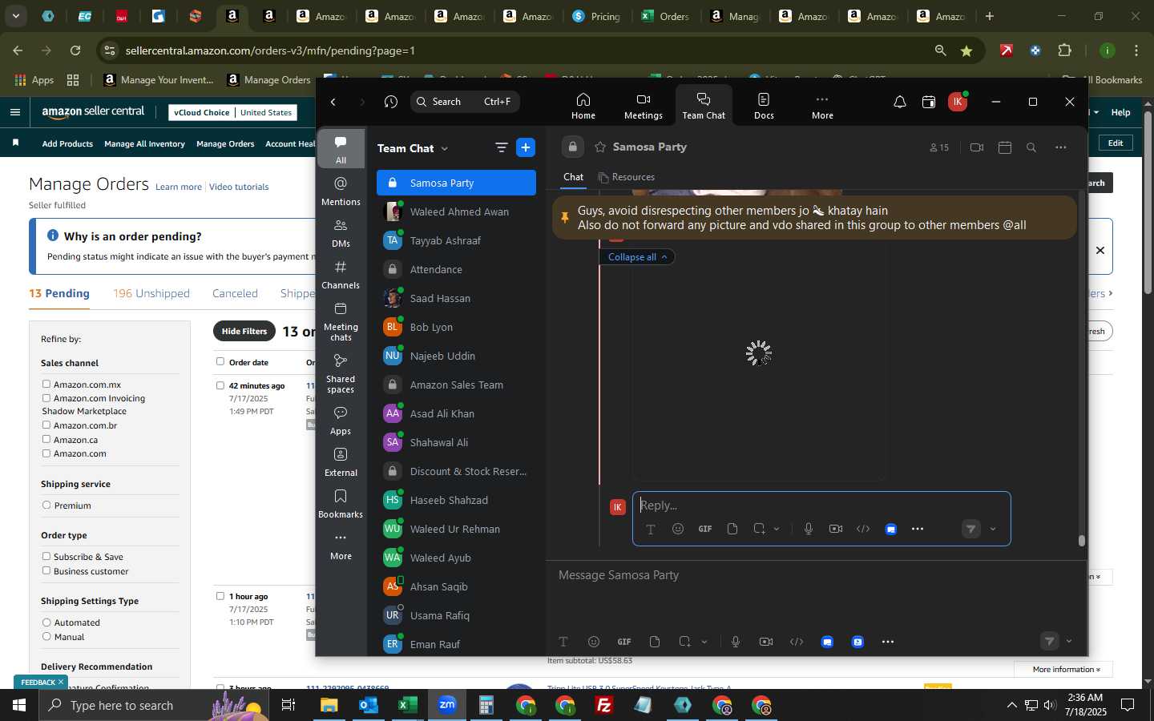The image size is (1154, 721).
Task: Open Channels in Zoom sidebar
Action: click(341, 275)
